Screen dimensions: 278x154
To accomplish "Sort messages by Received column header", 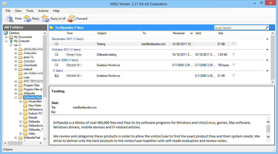I will tap(178, 33).
